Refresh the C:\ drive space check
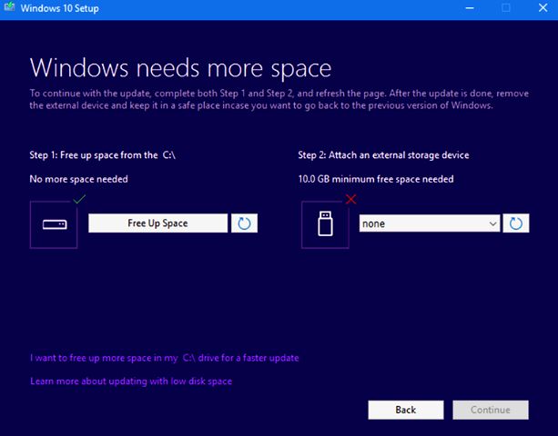The width and height of the screenshot is (558, 436). (x=244, y=223)
